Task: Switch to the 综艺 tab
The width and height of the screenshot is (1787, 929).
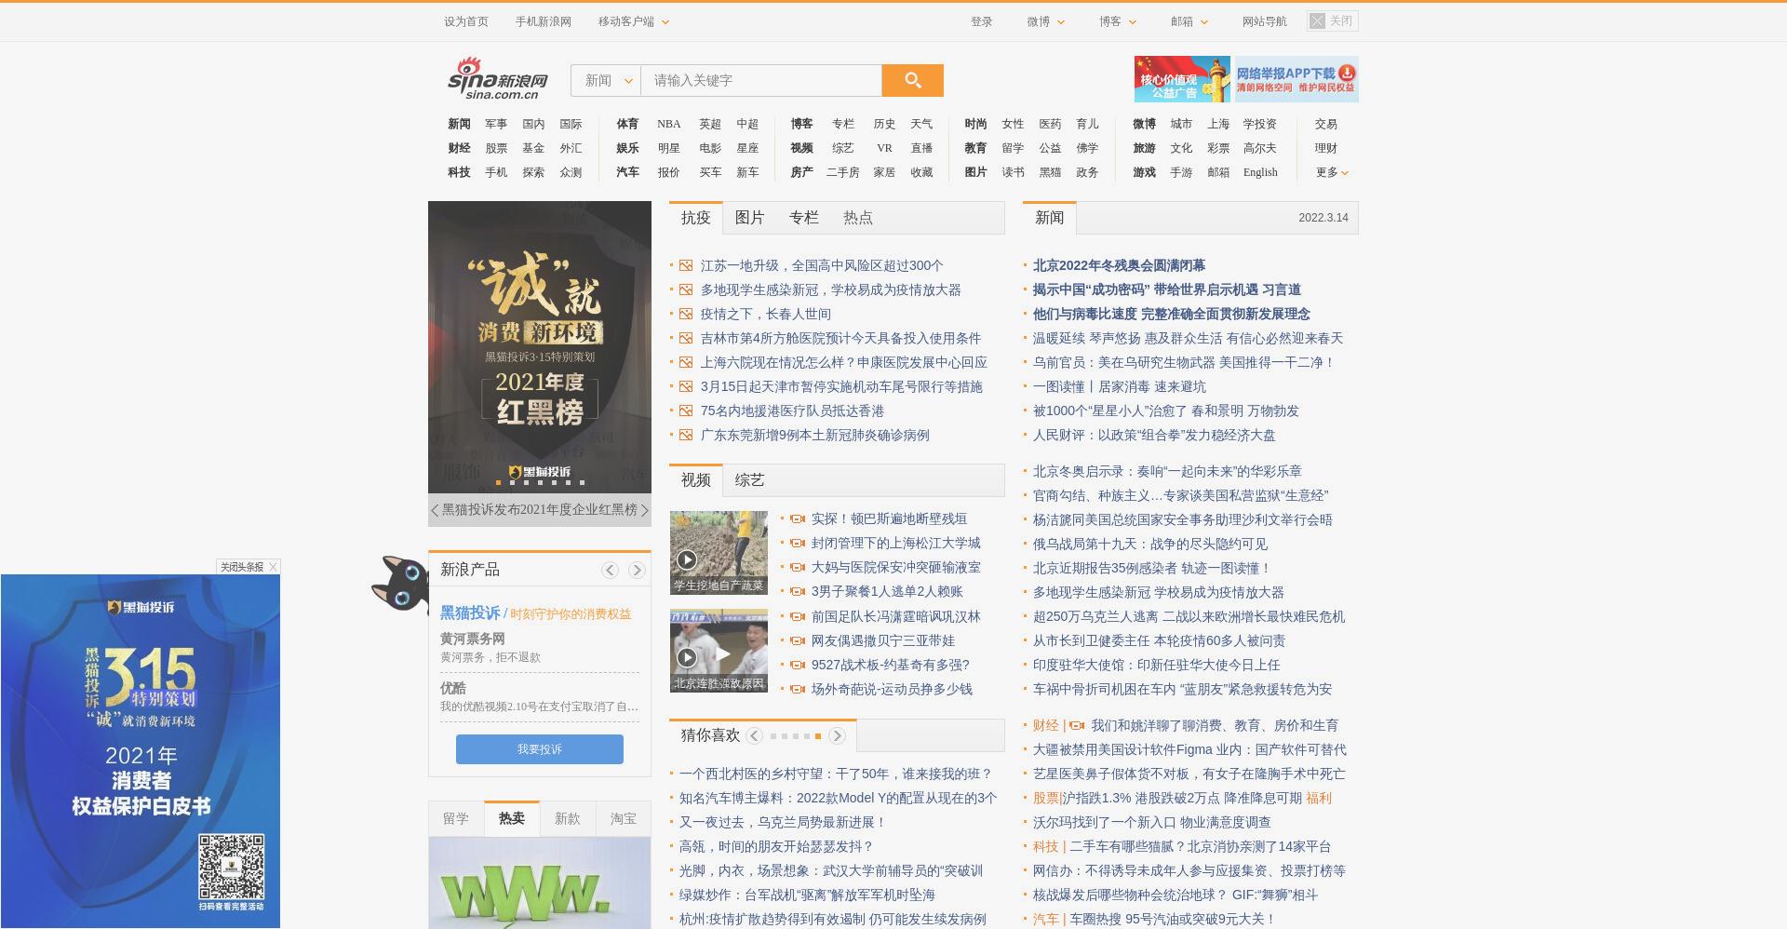Action: pyautogui.click(x=749, y=480)
